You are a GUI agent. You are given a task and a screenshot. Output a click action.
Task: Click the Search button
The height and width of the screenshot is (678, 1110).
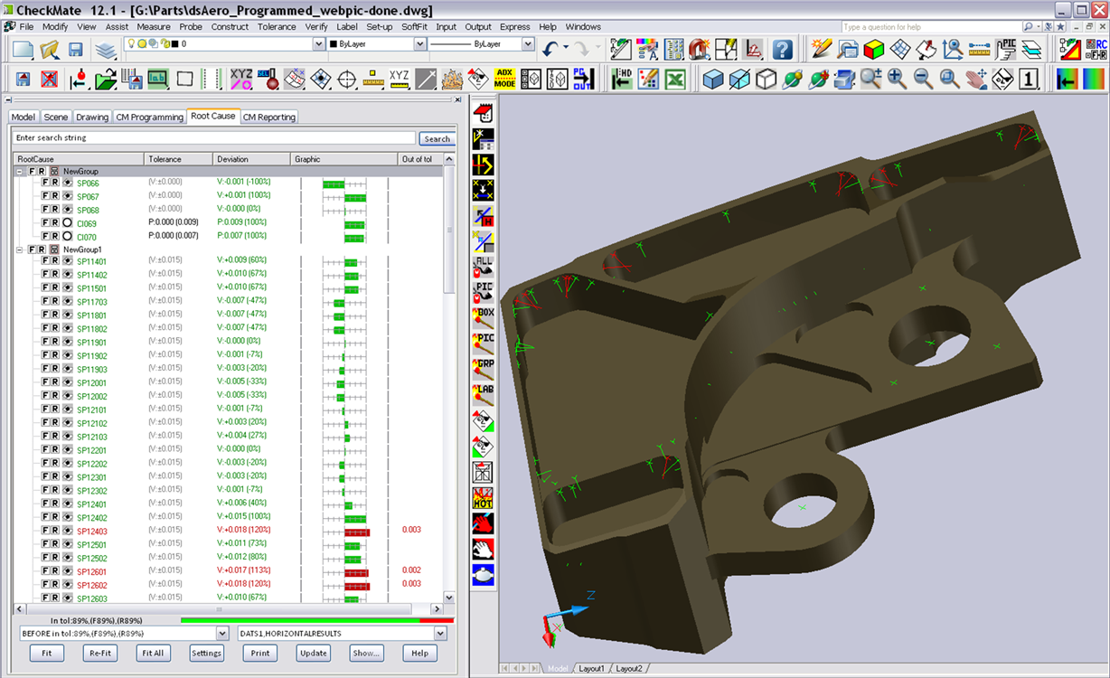pyautogui.click(x=437, y=138)
